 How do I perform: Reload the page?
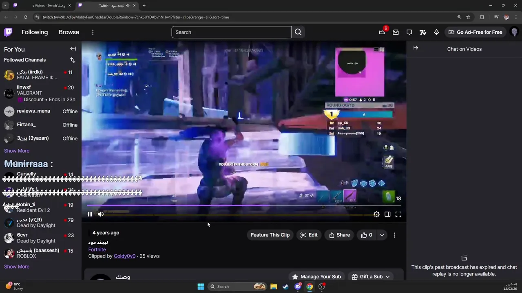pyautogui.click(x=25, y=17)
